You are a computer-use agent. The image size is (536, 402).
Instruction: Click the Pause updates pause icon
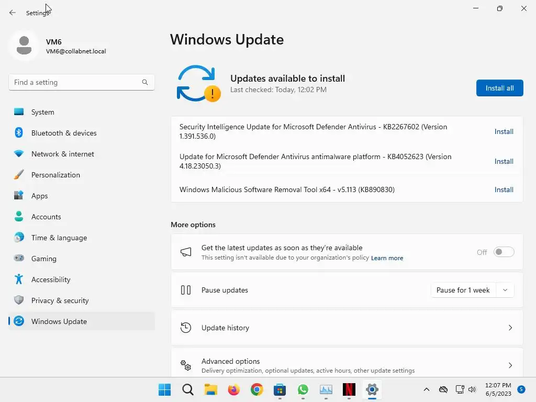(x=186, y=290)
